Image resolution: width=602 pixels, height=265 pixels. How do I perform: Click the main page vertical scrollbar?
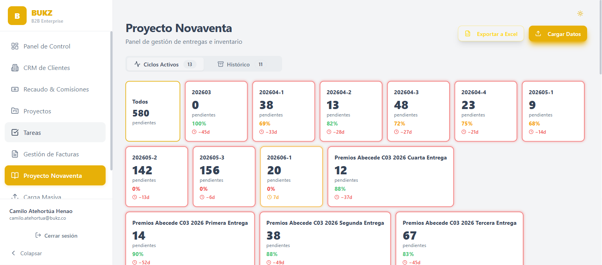[600, 37]
